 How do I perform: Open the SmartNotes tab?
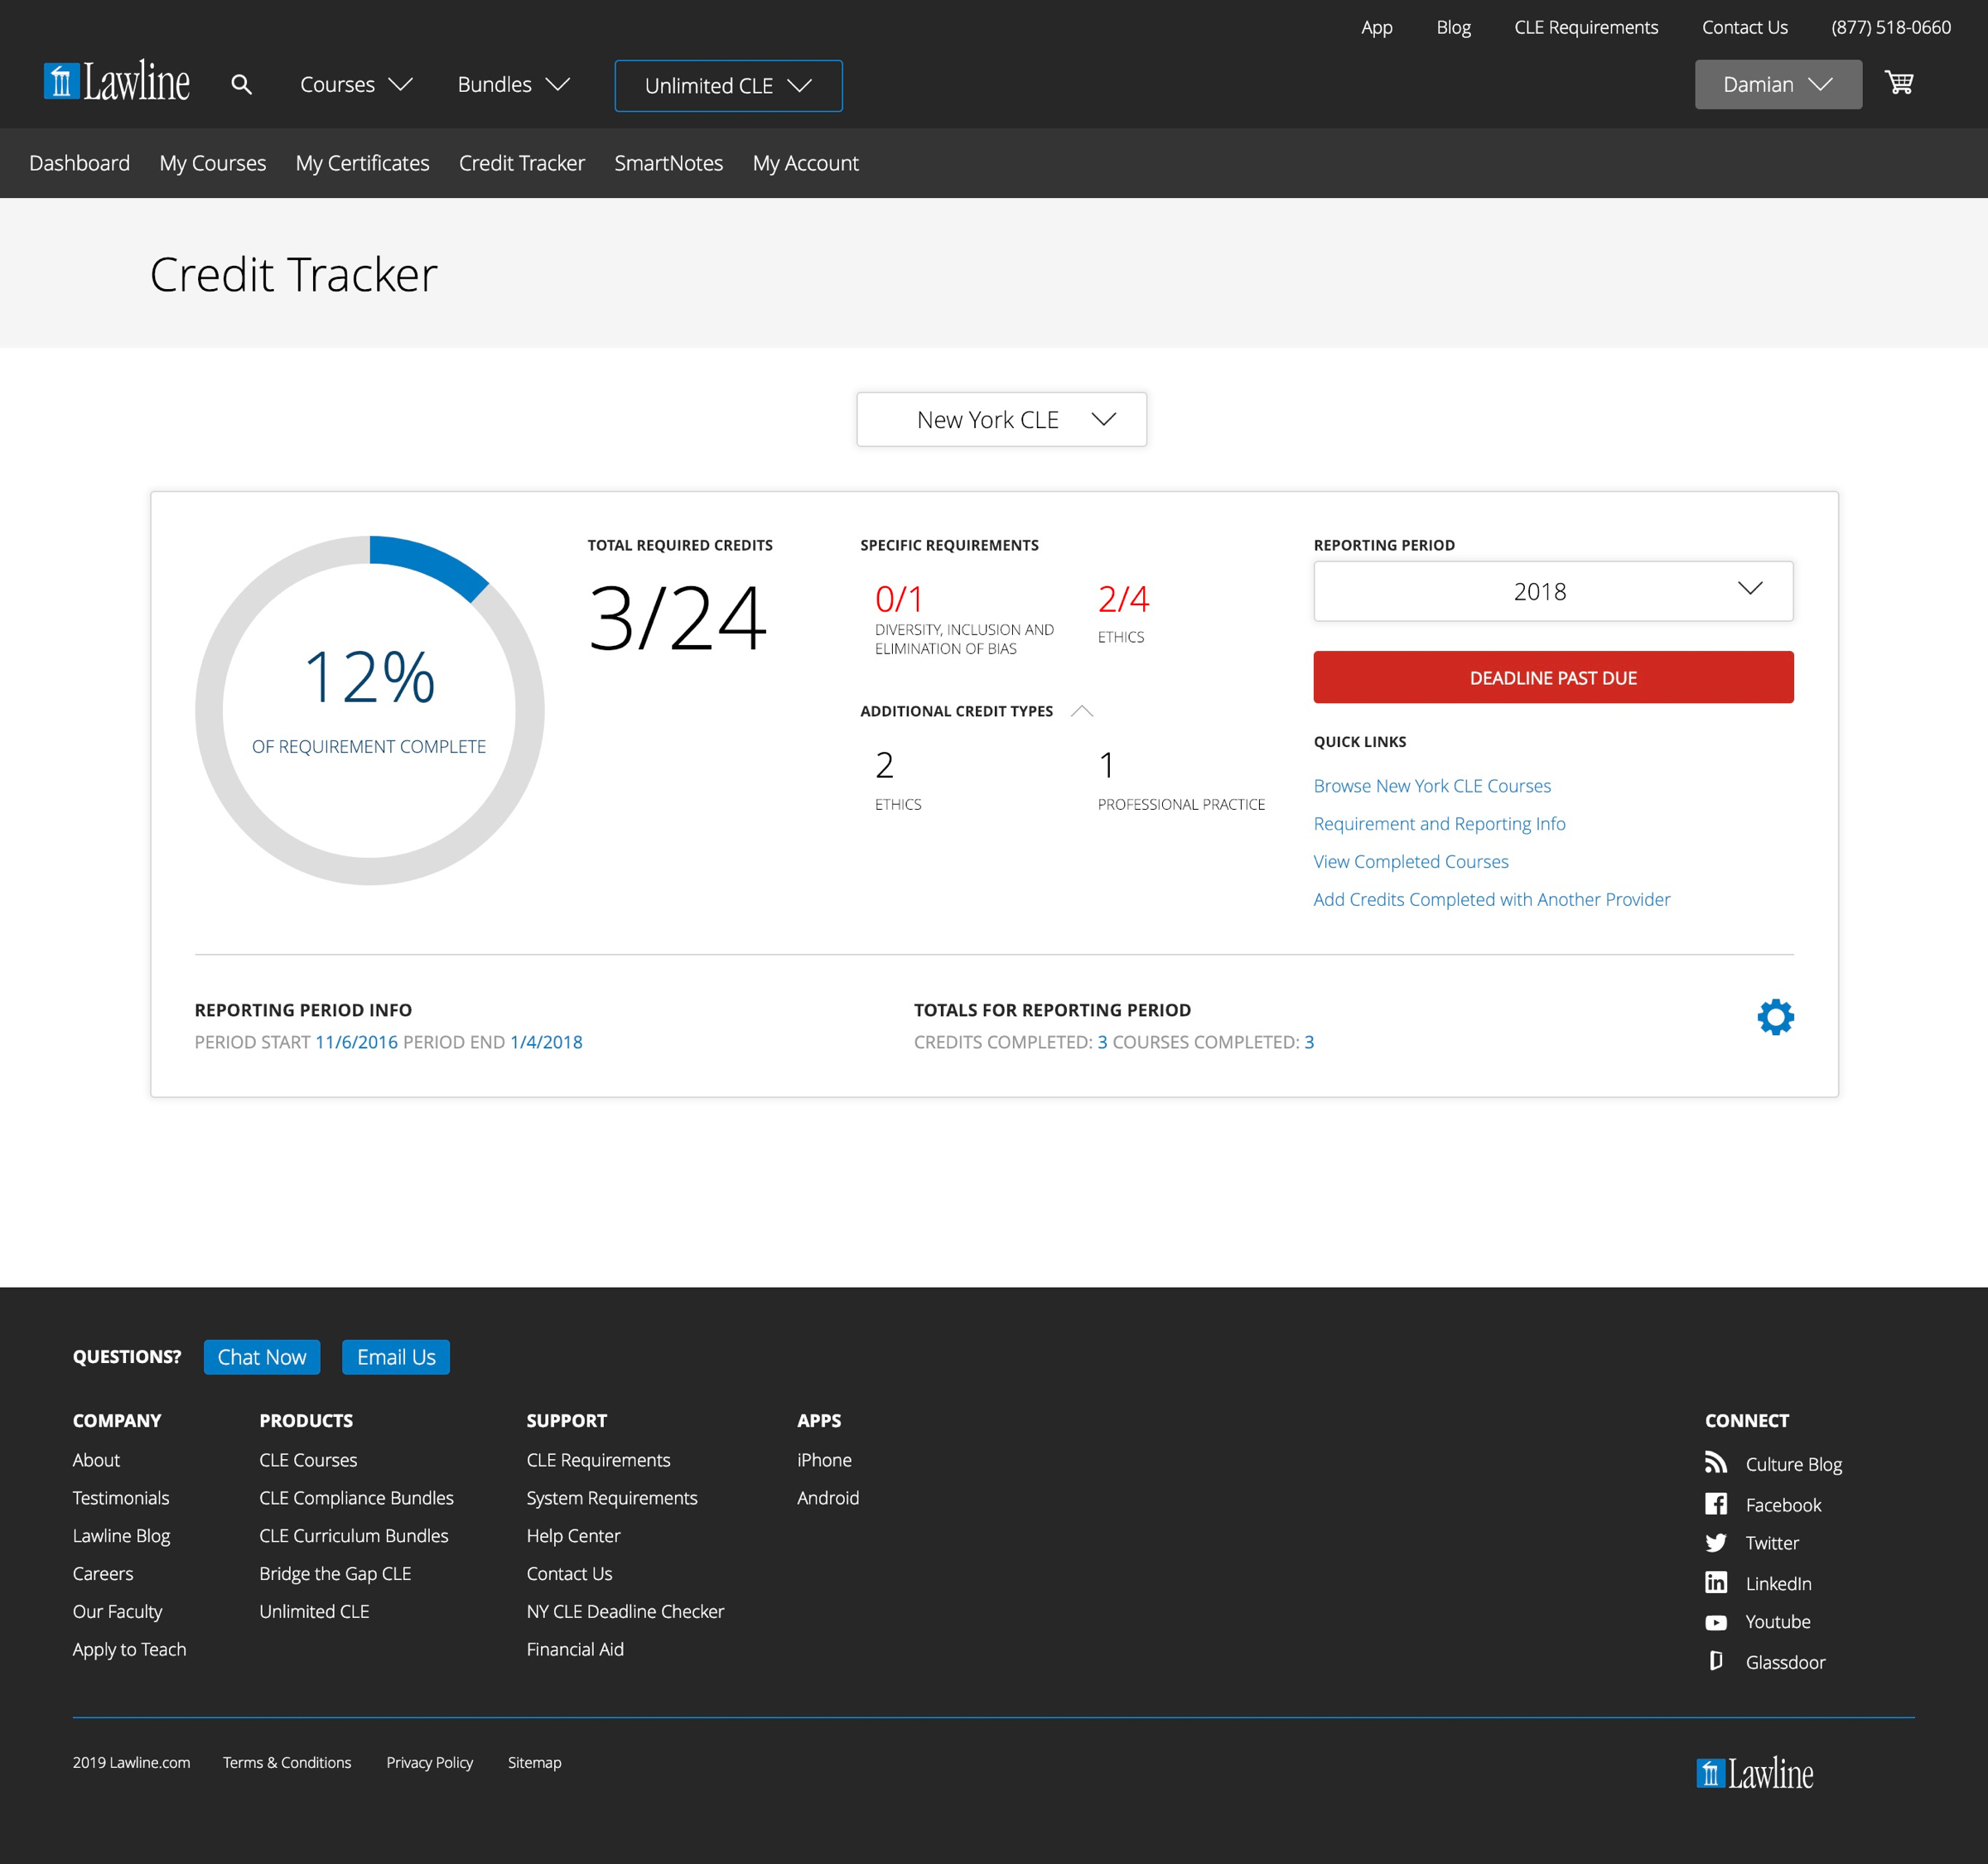point(668,163)
